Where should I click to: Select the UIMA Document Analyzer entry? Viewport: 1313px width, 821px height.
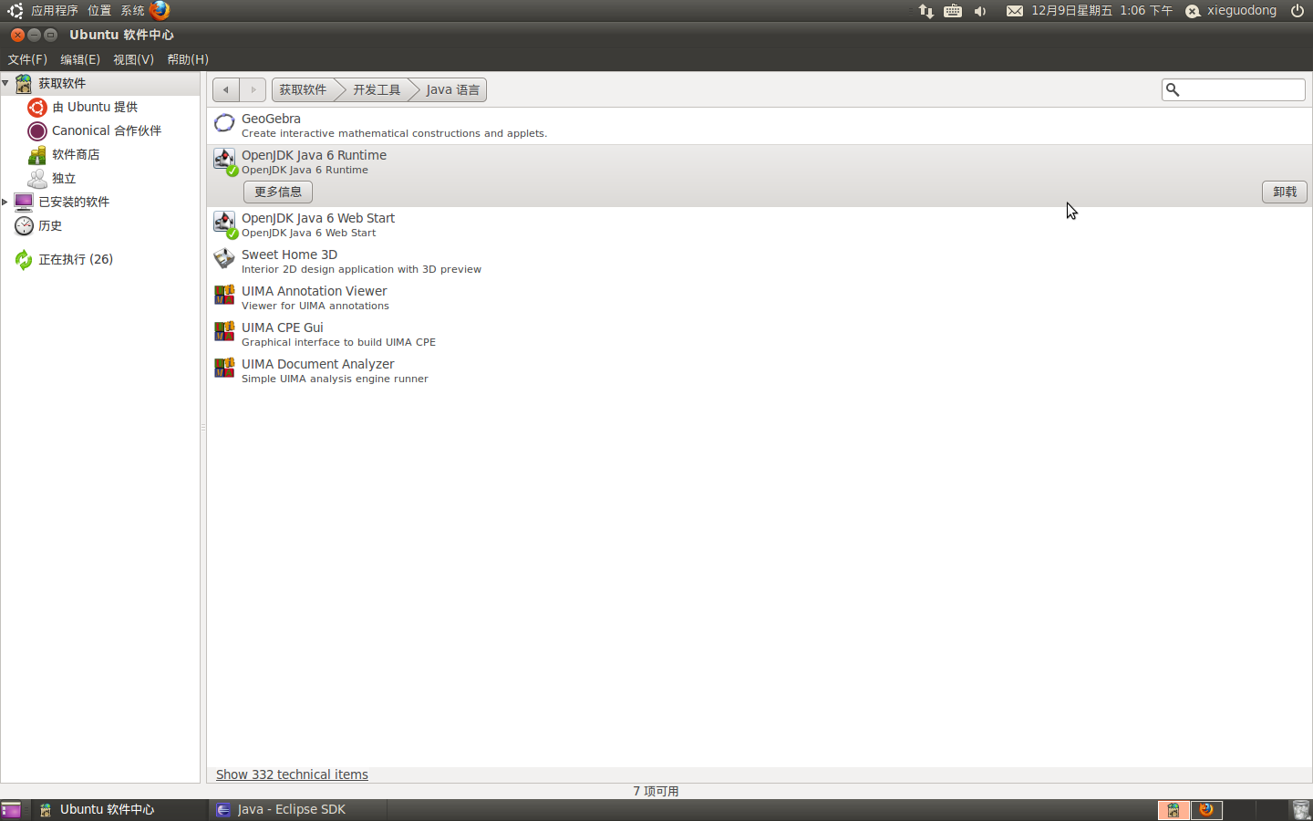pos(760,371)
